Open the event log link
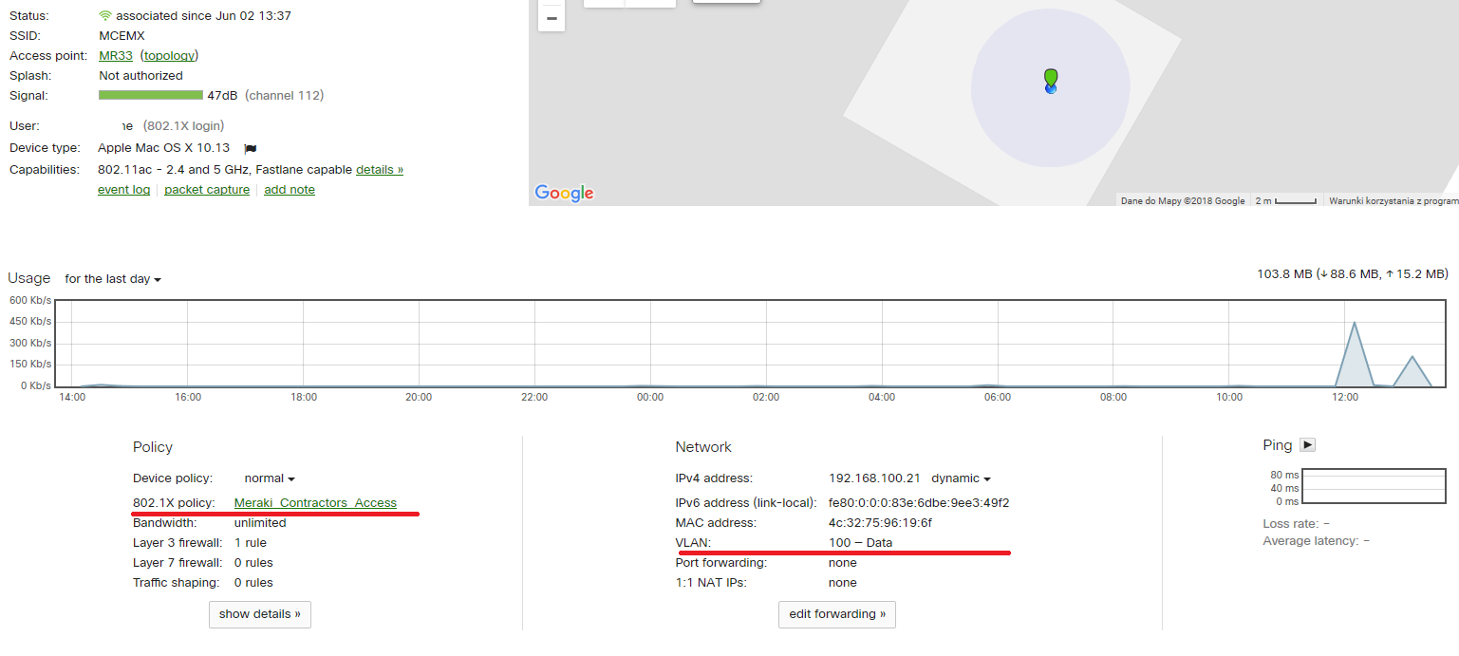 coord(124,190)
